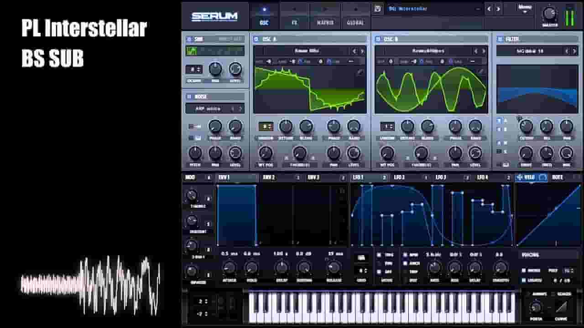Click the filter response display

(537, 89)
